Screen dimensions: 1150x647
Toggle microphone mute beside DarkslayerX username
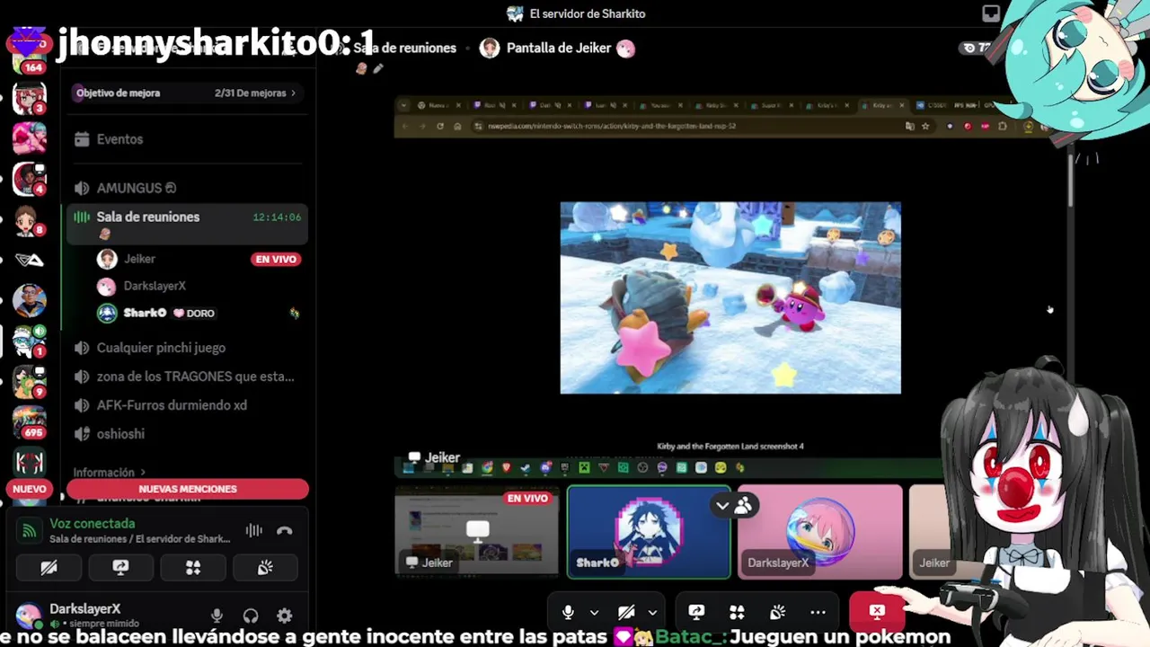(x=217, y=616)
